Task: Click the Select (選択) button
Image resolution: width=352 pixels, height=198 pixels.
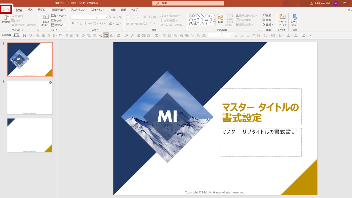Action: pyautogui.click(x=267, y=24)
